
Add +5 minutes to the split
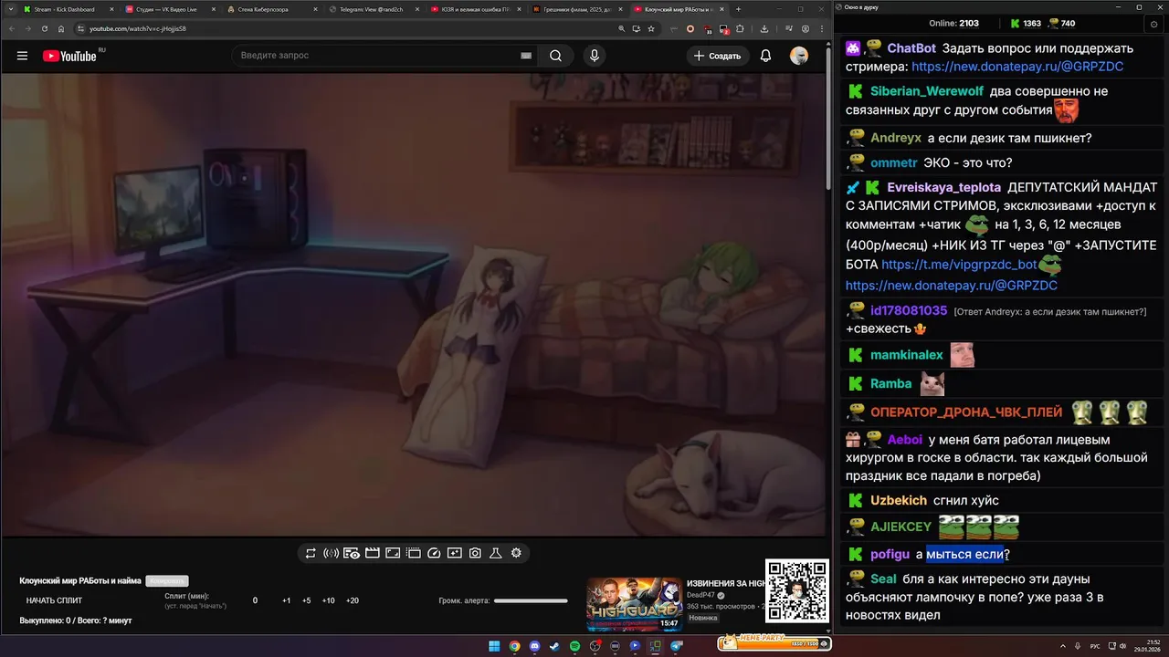[x=306, y=600]
